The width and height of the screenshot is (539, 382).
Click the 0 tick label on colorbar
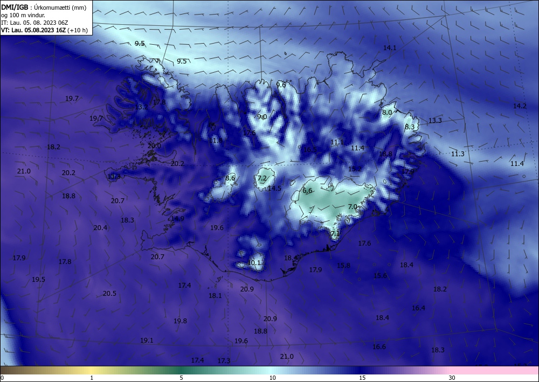[x=2, y=378]
